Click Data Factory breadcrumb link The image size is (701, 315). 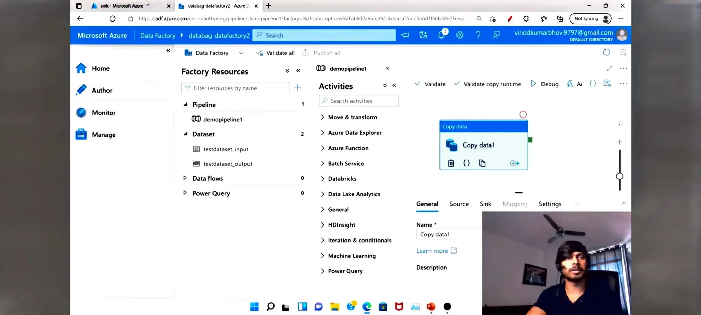(158, 35)
